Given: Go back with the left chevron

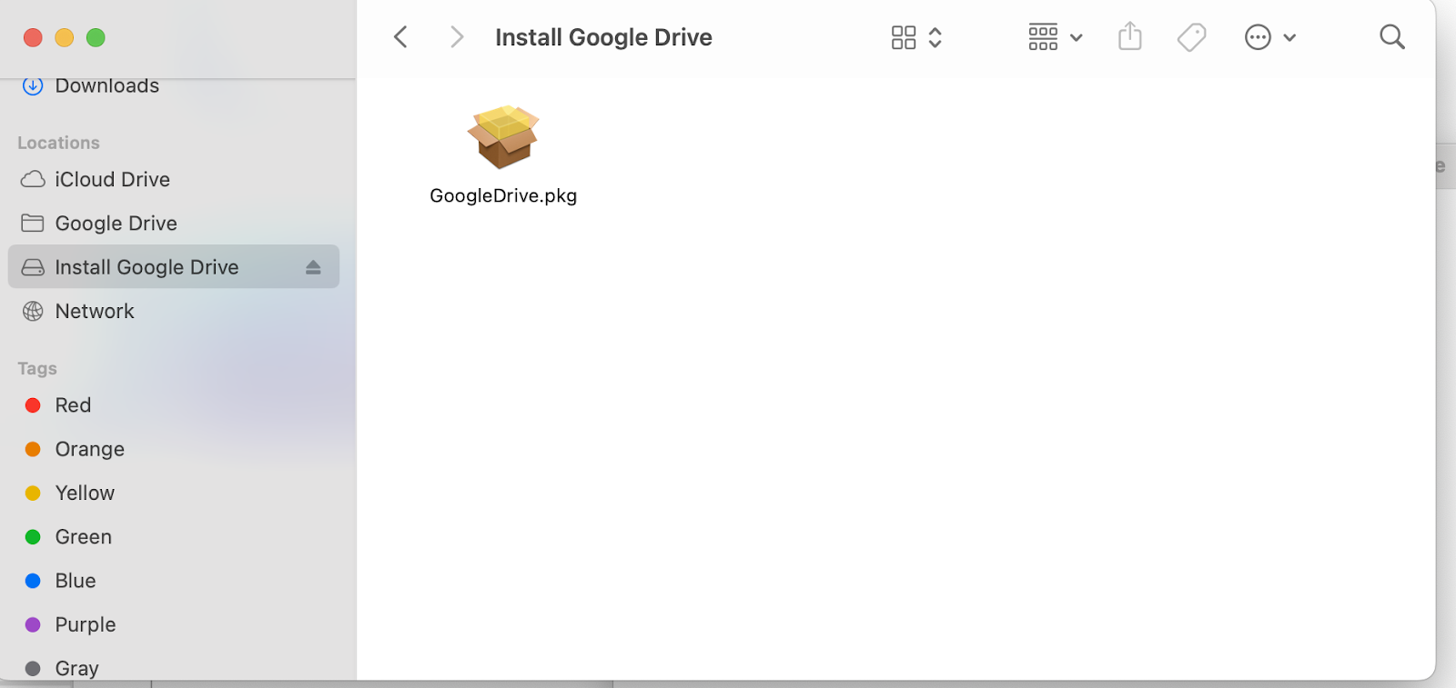Looking at the screenshot, I should point(400,37).
